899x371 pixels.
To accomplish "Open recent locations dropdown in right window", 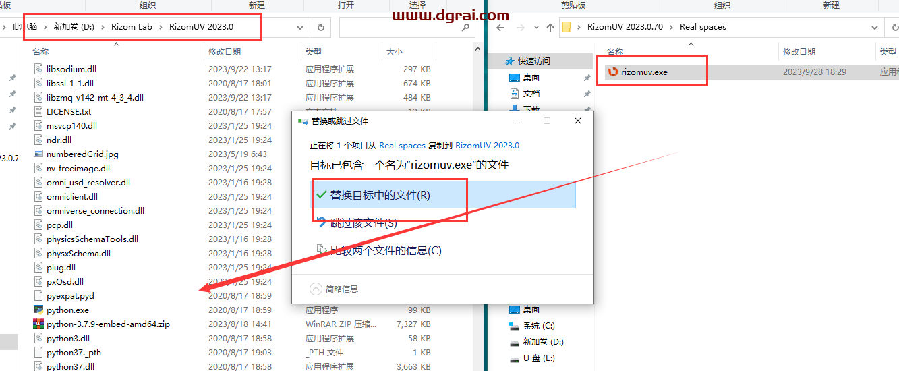I will click(535, 28).
